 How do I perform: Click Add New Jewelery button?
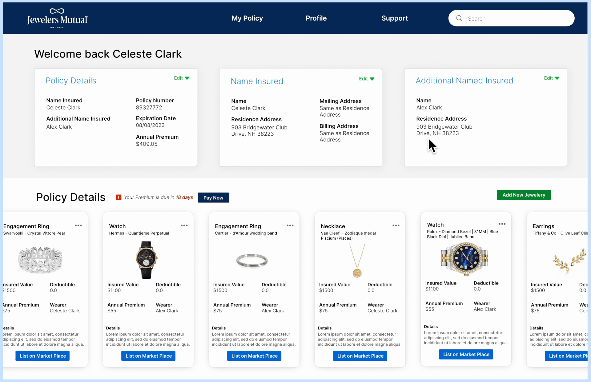(524, 195)
